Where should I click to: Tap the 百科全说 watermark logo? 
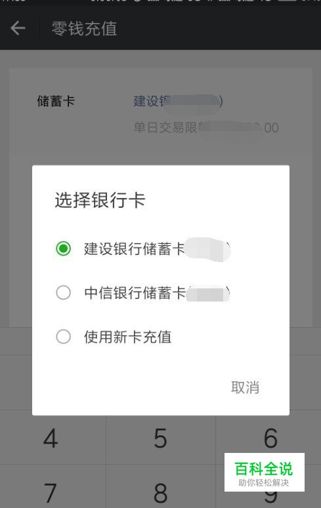point(263,469)
